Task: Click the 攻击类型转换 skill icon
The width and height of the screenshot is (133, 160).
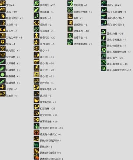Action: pyautogui.click(x=70, y=42)
